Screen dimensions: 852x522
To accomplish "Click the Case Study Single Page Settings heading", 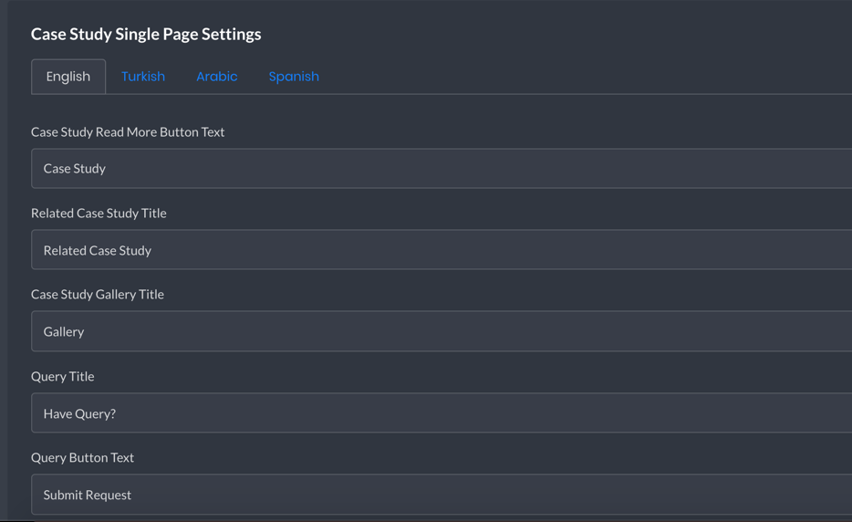I will (146, 35).
